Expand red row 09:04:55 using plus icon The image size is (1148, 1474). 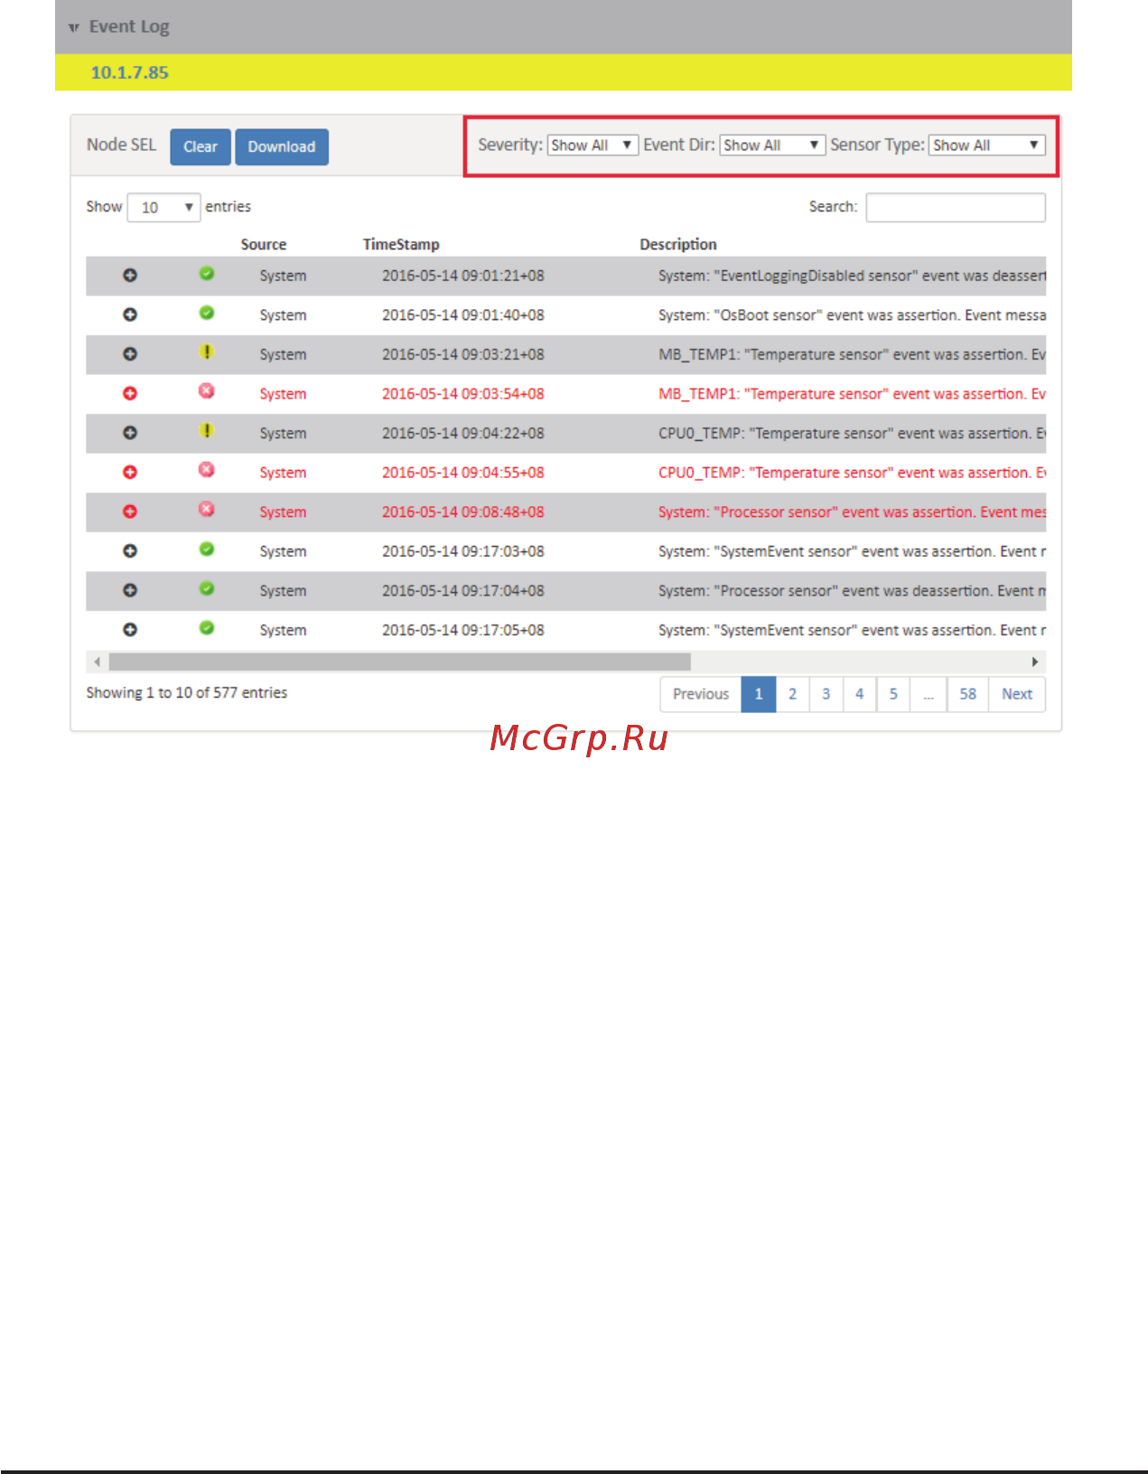pos(130,472)
